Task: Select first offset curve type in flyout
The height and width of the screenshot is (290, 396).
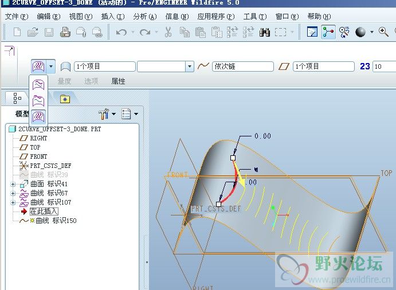Action: pyautogui.click(x=38, y=85)
